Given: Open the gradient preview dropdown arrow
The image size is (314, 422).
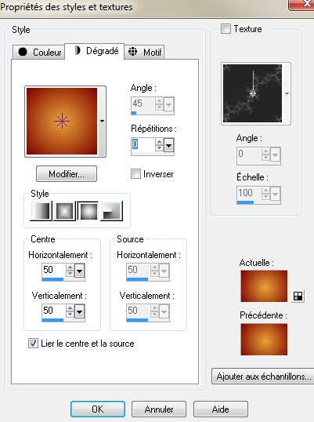Looking at the screenshot, I should point(102,122).
